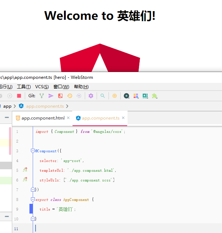Click blue change marker beside line 9
This screenshot has width=222, height=233.
[31, 209]
